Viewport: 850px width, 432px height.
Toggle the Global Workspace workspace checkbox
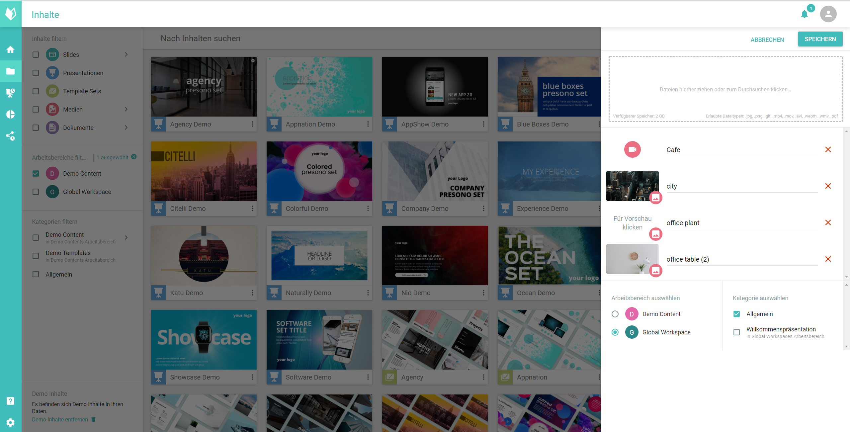pyautogui.click(x=615, y=332)
